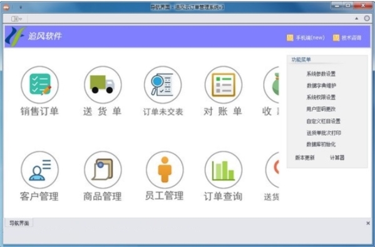The height and width of the screenshot is (247, 375).
Task: Open 送货单批次打印 in function menu
Action: click(324, 133)
